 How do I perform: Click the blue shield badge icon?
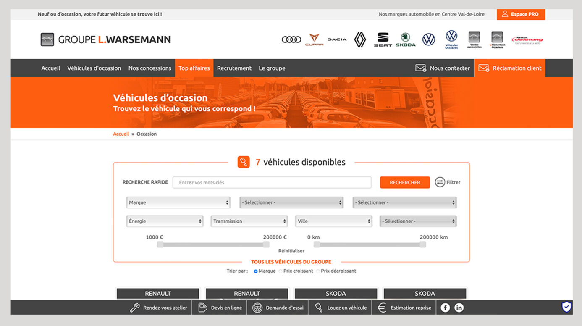point(566,307)
